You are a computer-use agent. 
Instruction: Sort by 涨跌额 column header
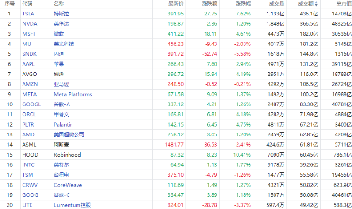click(x=210, y=4)
